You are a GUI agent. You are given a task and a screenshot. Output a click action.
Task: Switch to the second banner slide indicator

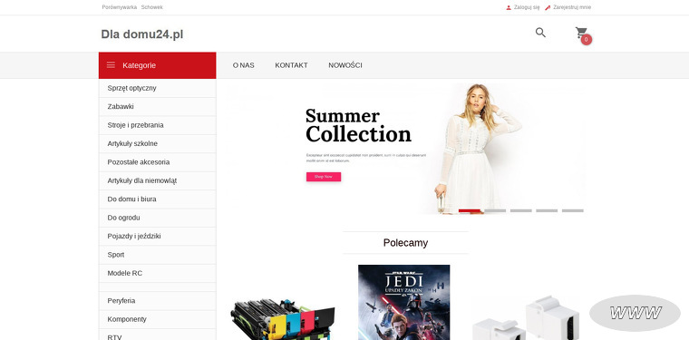495,211
